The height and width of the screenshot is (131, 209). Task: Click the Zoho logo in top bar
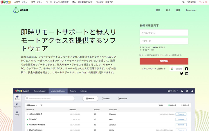tap(6, 2)
